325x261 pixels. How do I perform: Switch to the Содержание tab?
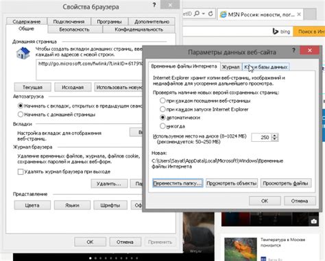[27, 22]
